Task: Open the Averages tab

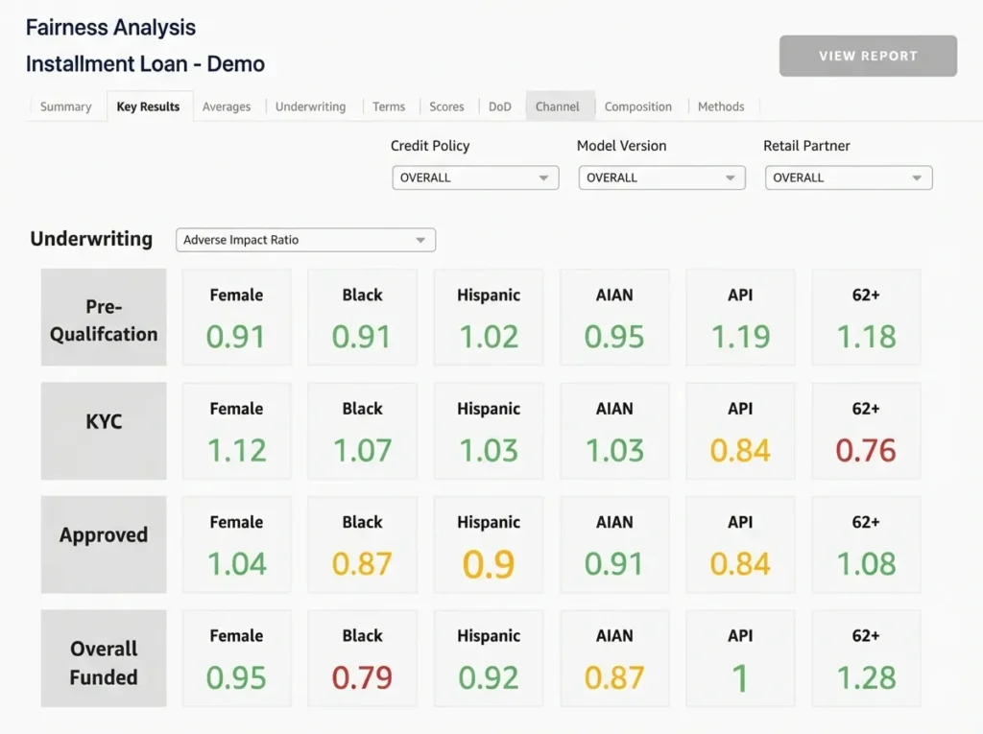Action: tap(227, 107)
